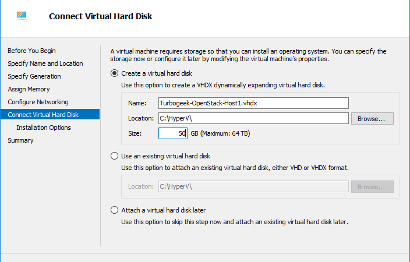Select Connect Virtual Hard Disk step
The height and width of the screenshot is (262, 410).
tap(50, 114)
